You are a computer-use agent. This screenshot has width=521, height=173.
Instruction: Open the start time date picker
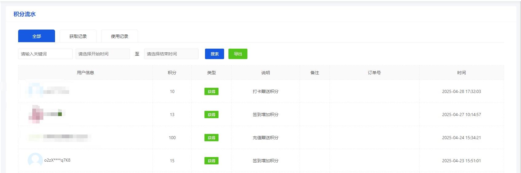pos(103,54)
